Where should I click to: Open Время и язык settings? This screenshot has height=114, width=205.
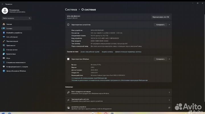point(11,54)
